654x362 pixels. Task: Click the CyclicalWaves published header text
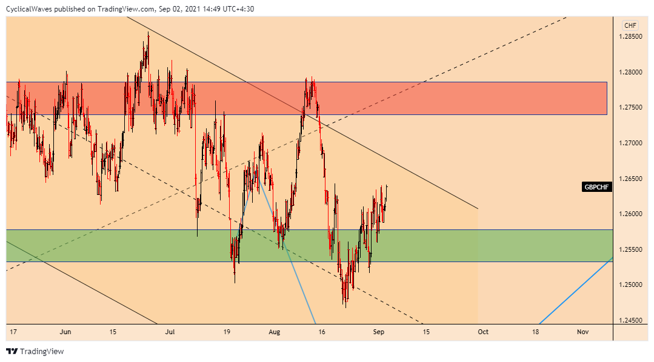[x=130, y=8]
